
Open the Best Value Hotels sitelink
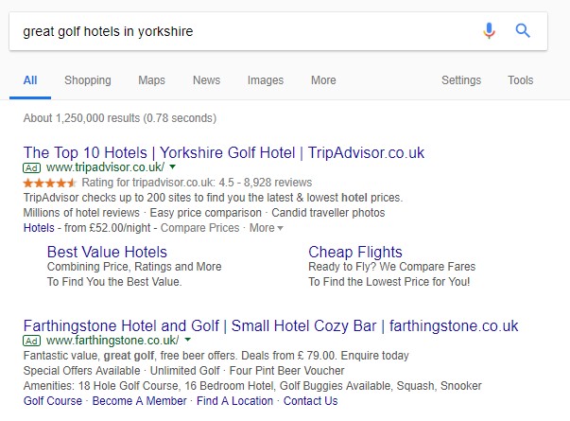(x=107, y=252)
